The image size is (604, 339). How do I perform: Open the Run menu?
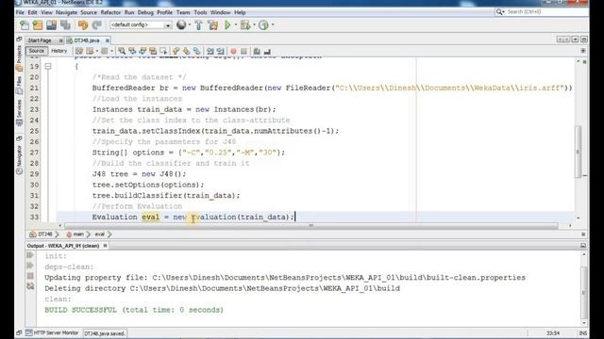click(129, 12)
